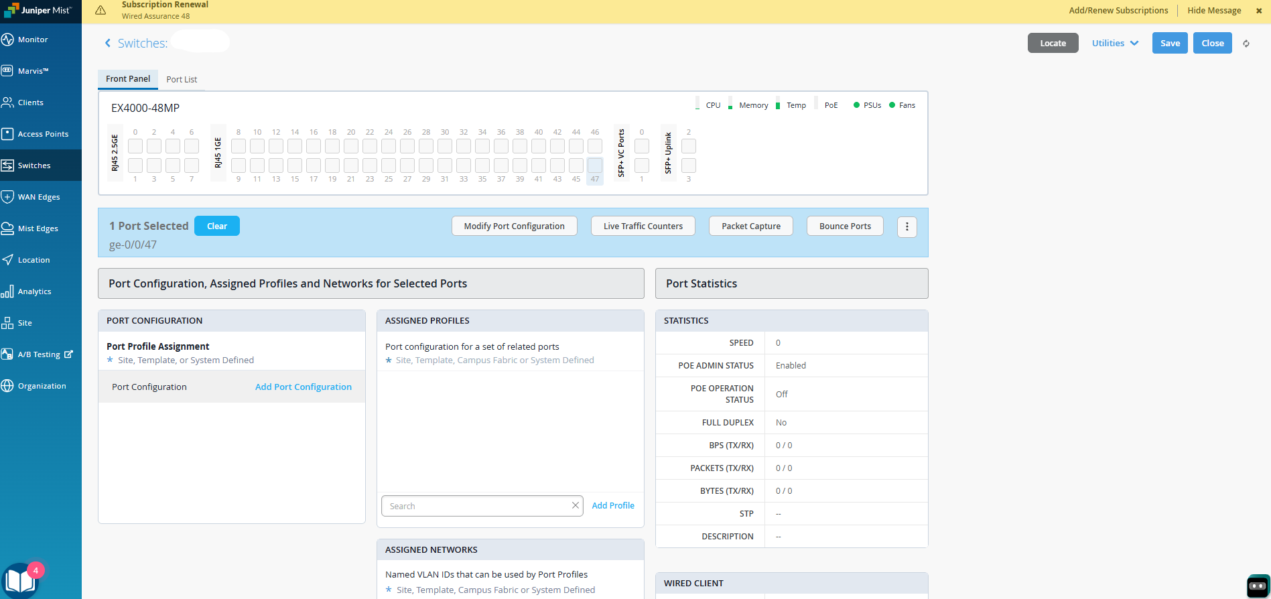Click Modify Port Configuration
This screenshot has height=599, width=1271.
pyautogui.click(x=515, y=226)
